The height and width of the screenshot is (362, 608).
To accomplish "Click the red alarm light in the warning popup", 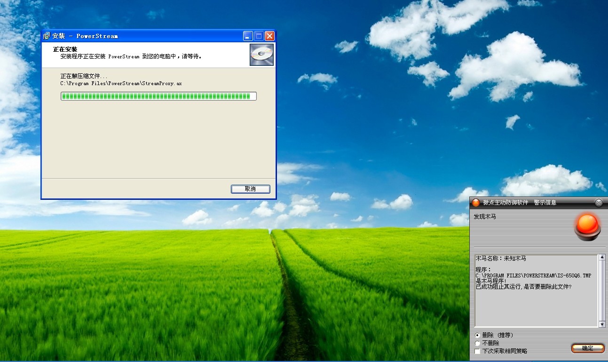I will click(588, 226).
